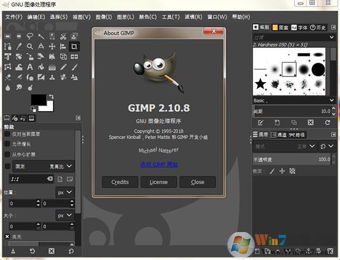The height and width of the screenshot is (260, 340).
Task: Select the Alignment tool
Action: 63,46
